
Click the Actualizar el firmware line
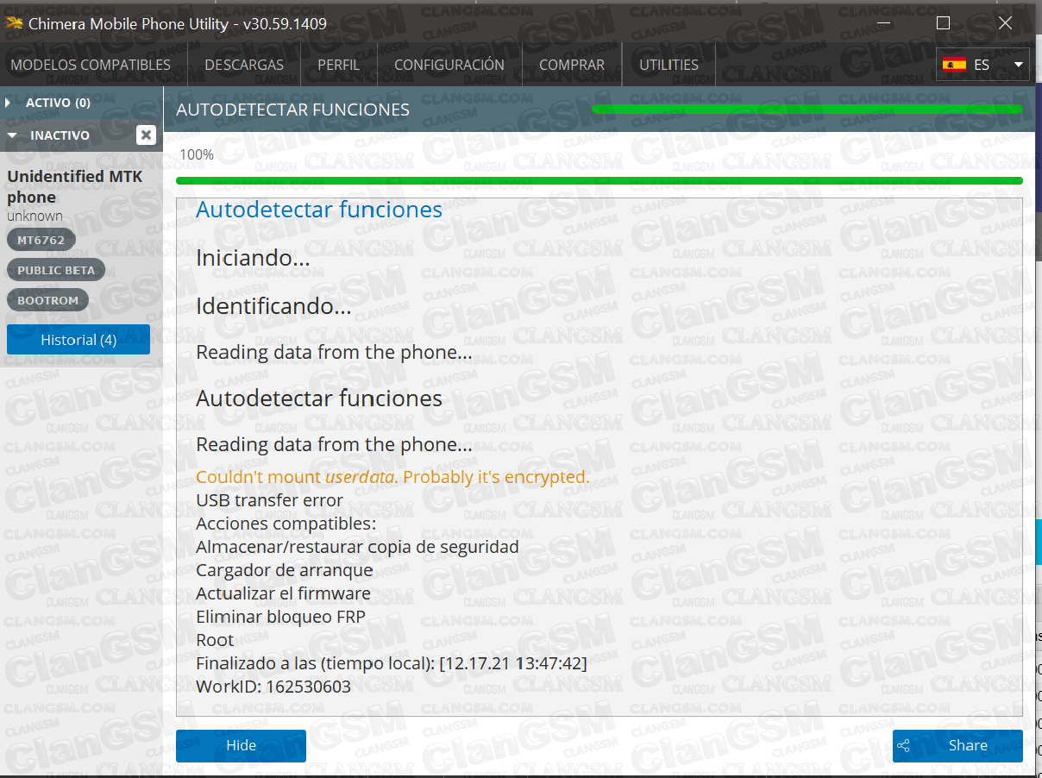tap(283, 593)
